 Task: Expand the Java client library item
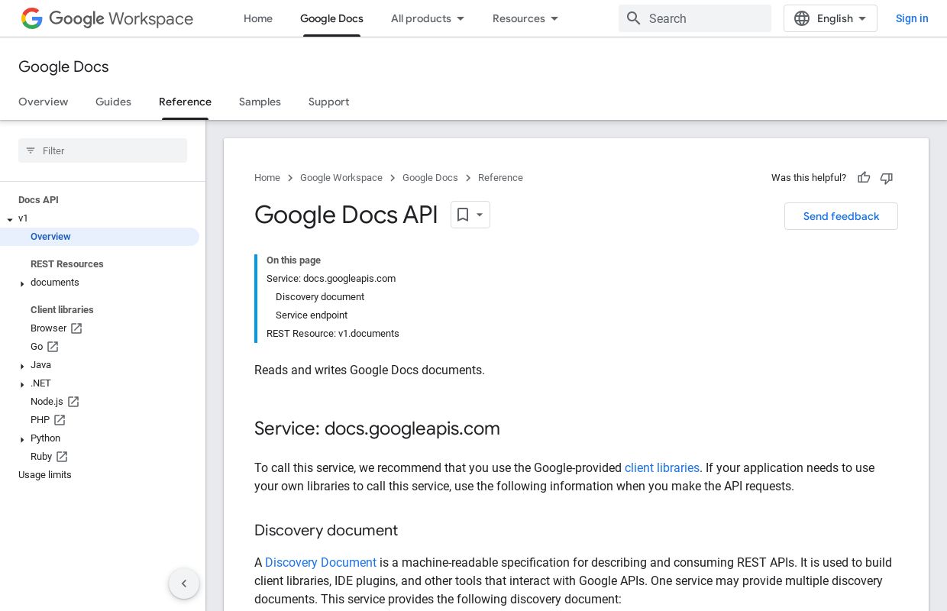click(22, 366)
